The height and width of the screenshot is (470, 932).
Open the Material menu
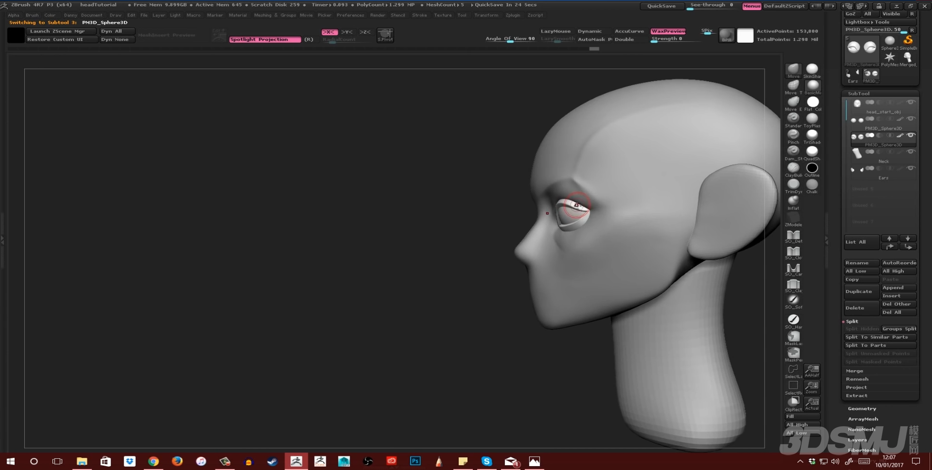coord(237,15)
